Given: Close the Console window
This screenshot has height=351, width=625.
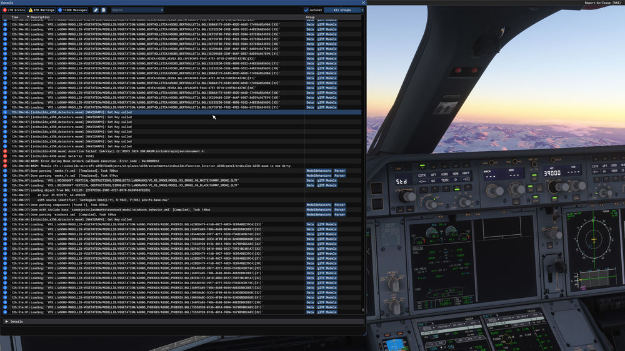Looking at the screenshot, I should (363, 2).
